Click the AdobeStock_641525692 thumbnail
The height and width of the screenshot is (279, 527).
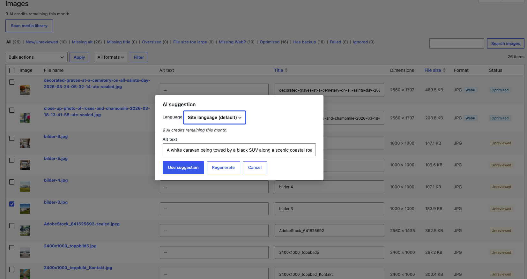[25, 230]
